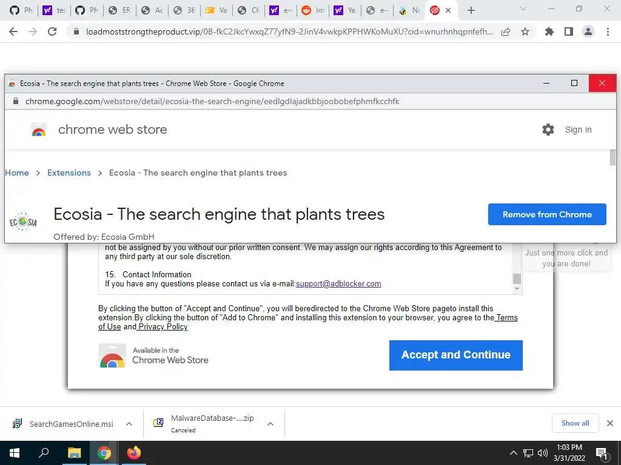Click the terms box scroll-down arrow
This screenshot has height=465, width=621.
517,289
